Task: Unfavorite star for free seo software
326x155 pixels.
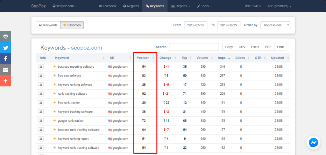Action: (x=55, y=76)
